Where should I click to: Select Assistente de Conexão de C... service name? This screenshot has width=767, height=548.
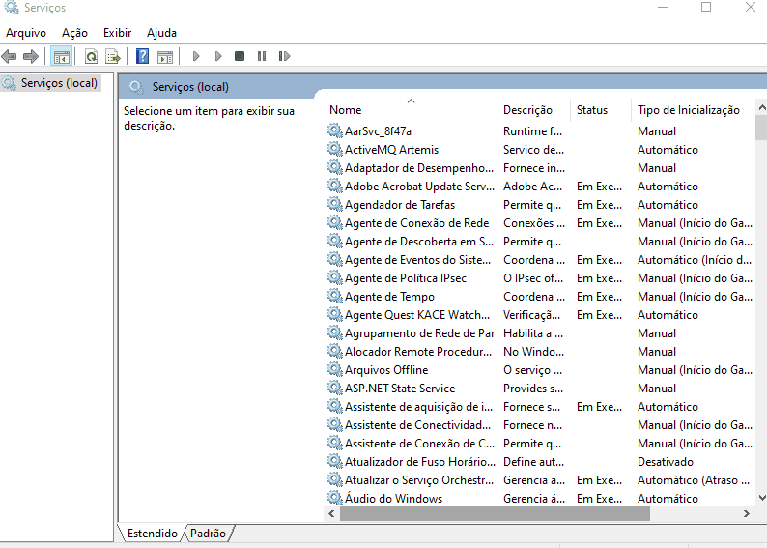(419, 444)
